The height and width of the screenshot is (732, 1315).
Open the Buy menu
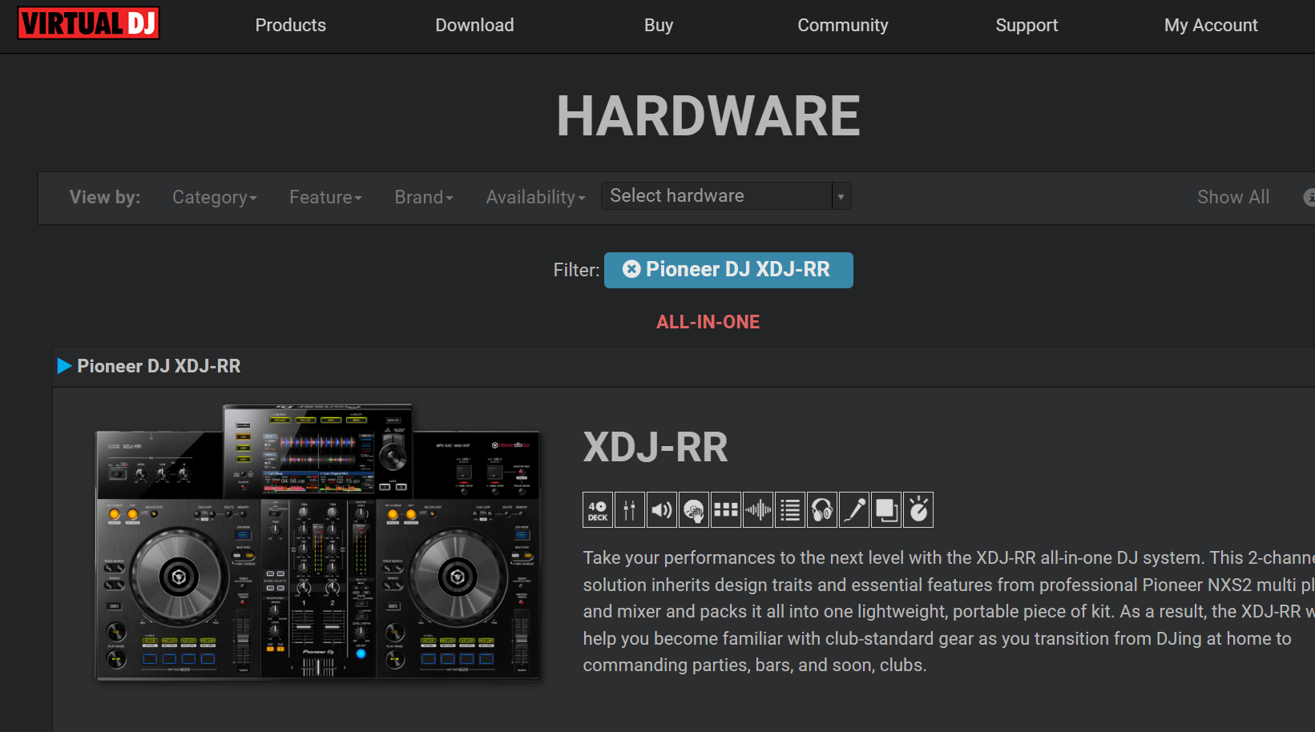coord(659,25)
